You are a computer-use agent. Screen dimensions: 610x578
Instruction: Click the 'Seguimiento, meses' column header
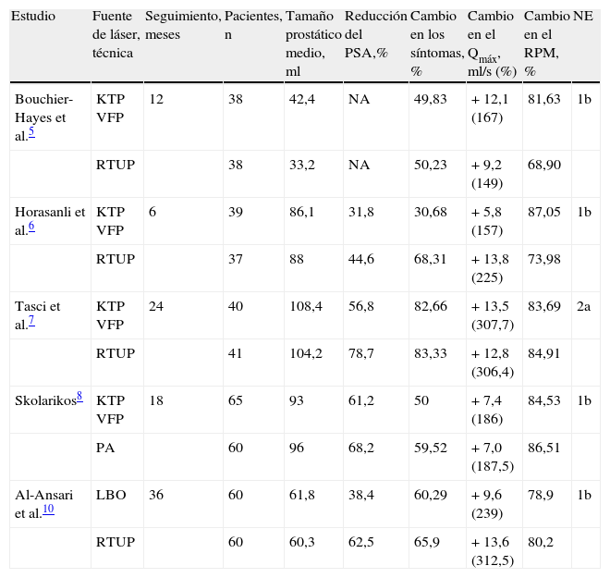click(x=181, y=26)
